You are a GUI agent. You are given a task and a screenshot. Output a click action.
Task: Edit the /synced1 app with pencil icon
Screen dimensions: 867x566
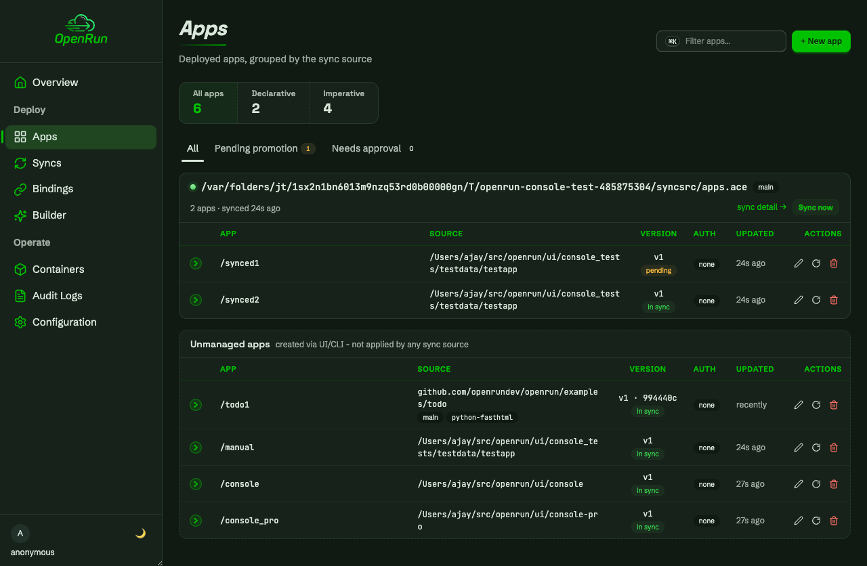799,263
